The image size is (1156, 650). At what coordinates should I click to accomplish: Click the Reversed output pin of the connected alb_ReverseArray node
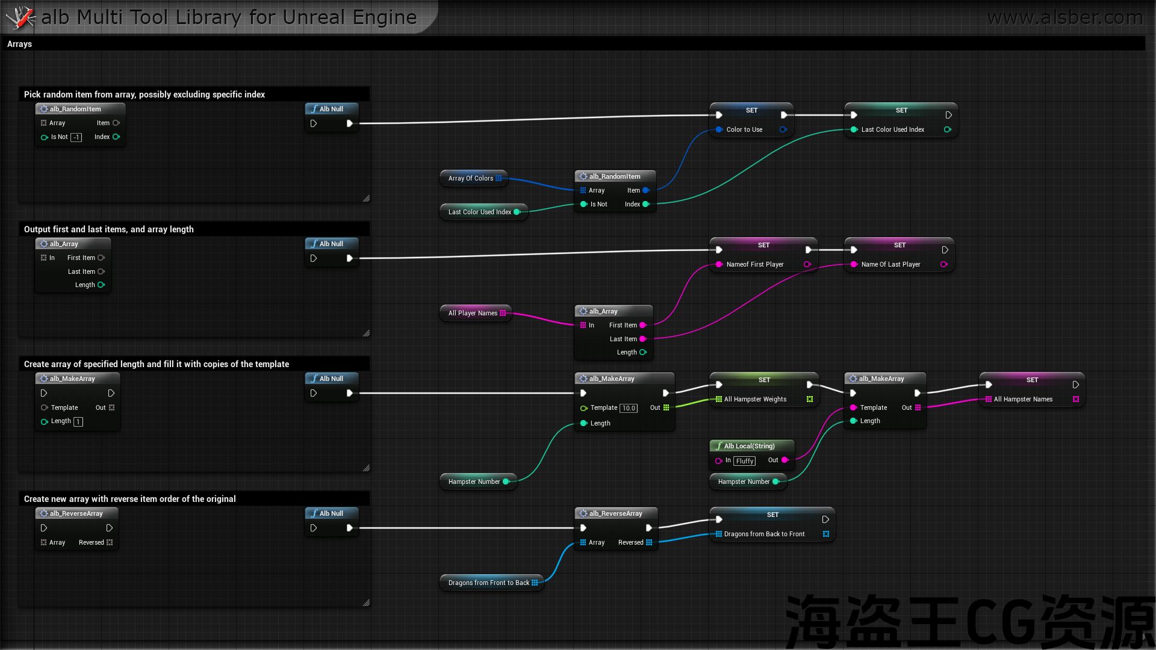[649, 542]
